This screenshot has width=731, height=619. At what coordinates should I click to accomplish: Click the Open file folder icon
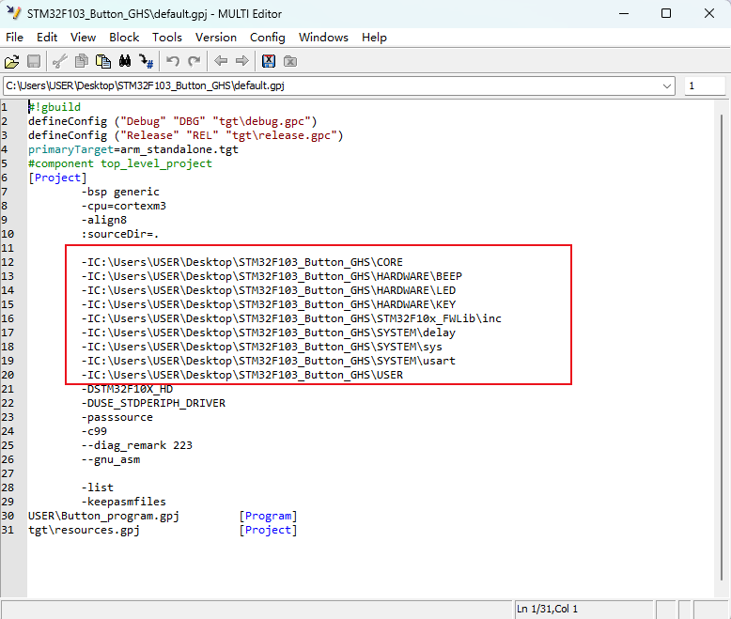pos(12,61)
